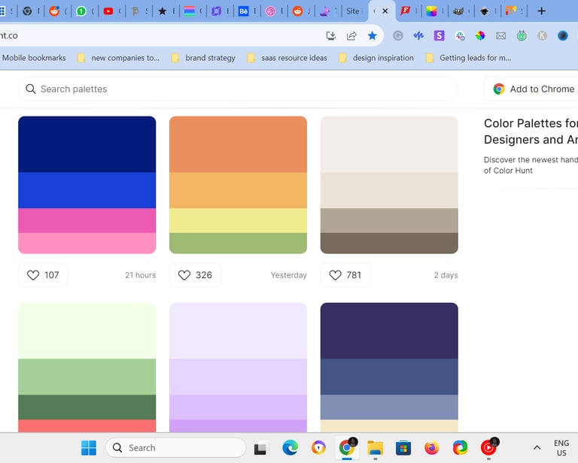Open the Getting leads for m... bookmarks folder
Screen dimensions: 578x463
[x=469, y=58]
